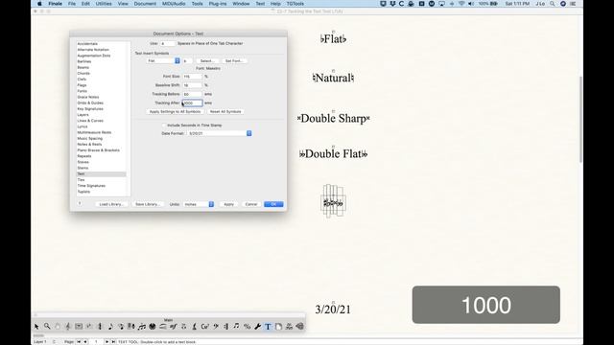Open the Units inches dropdown
Screen dimensions: 614x345
click(x=199, y=204)
